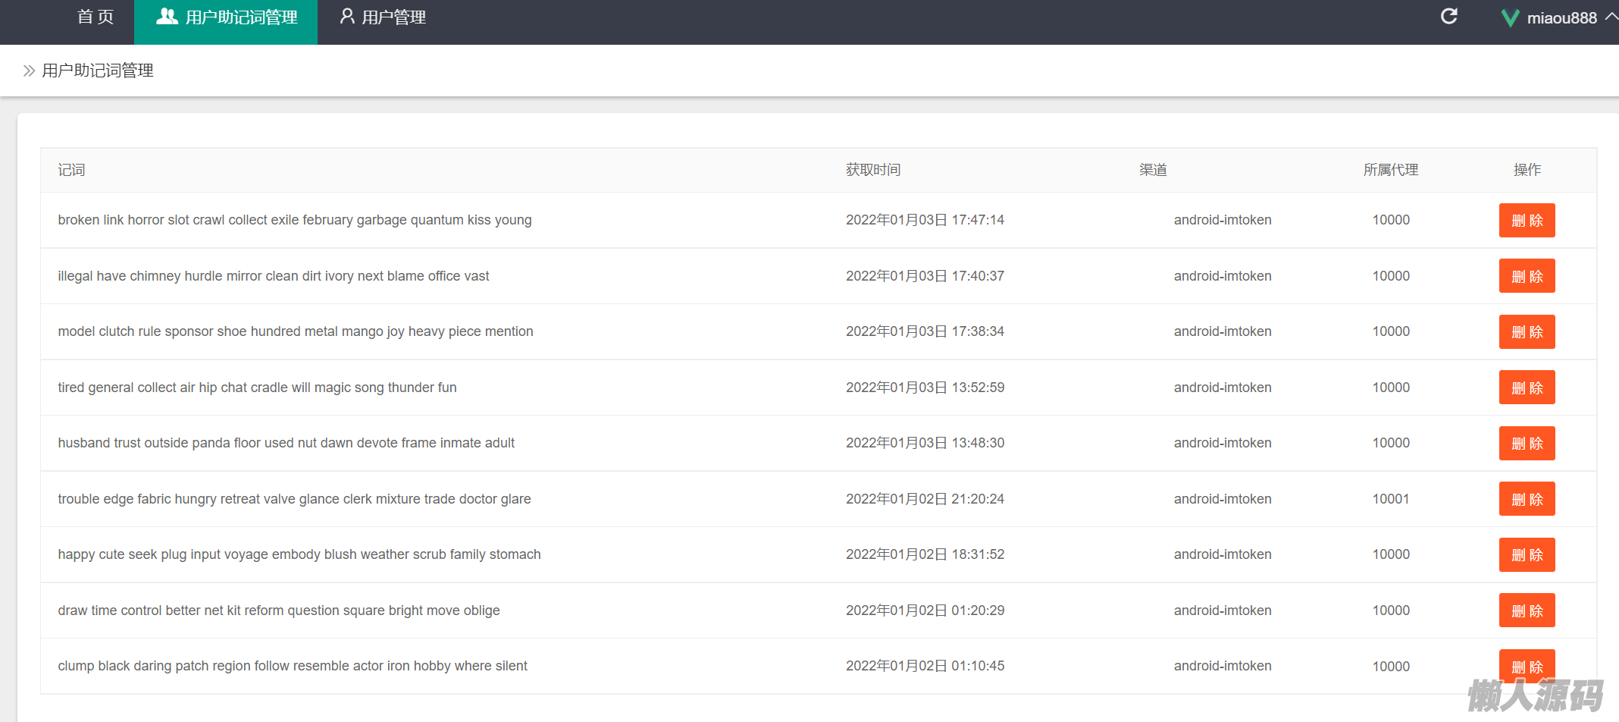Delete the record from 13:48:30
The width and height of the screenshot is (1619, 722).
point(1527,444)
